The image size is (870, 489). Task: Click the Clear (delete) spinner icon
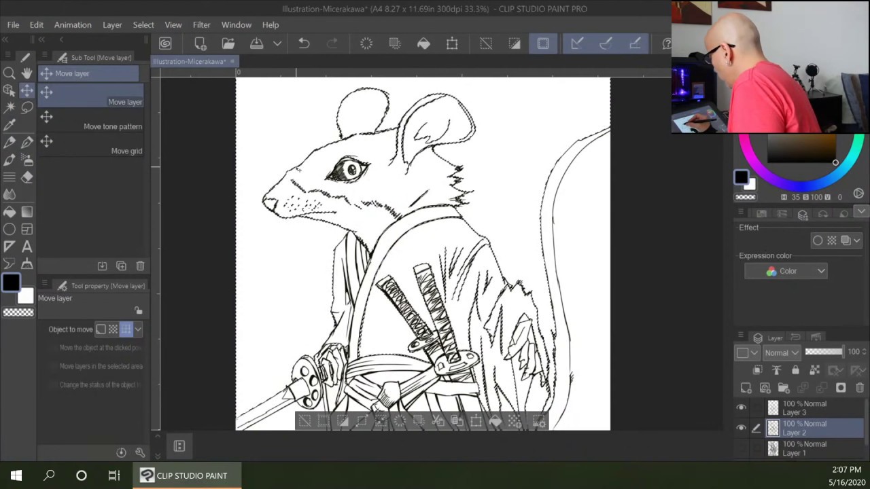(x=366, y=43)
